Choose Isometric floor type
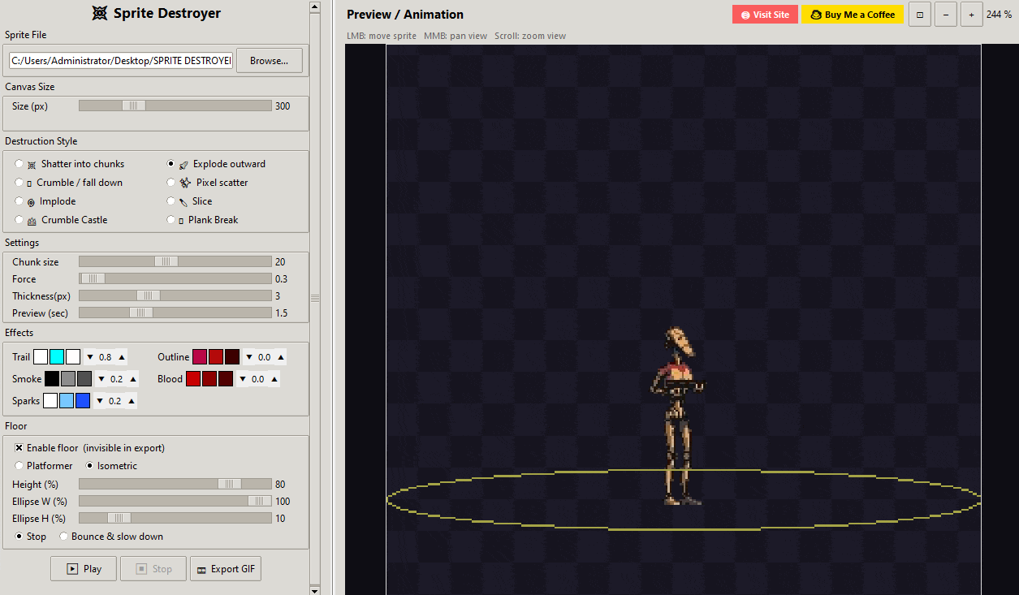 90,466
